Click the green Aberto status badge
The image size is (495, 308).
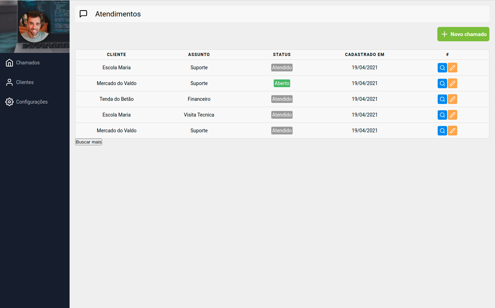[x=282, y=83]
